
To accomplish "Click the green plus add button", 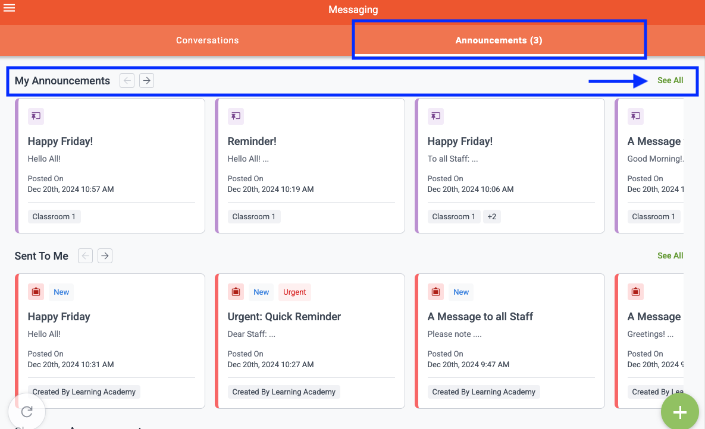I will click(679, 412).
